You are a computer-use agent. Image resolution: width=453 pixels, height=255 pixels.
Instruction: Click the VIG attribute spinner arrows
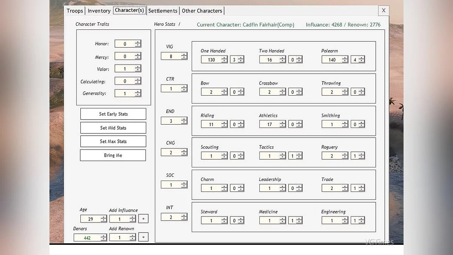(x=184, y=56)
